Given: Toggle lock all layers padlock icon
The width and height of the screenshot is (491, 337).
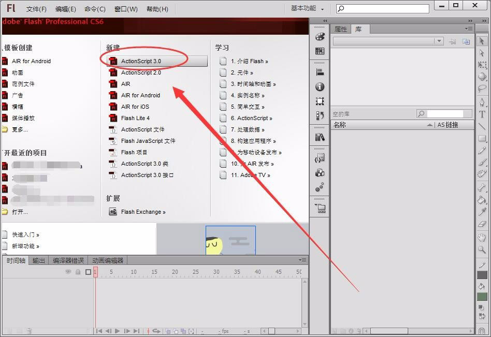Looking at the screenshot, I should 78,272.
